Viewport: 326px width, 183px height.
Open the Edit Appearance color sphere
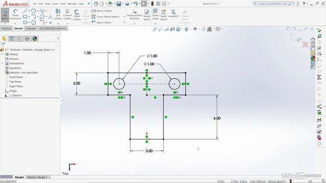point(209,29)
